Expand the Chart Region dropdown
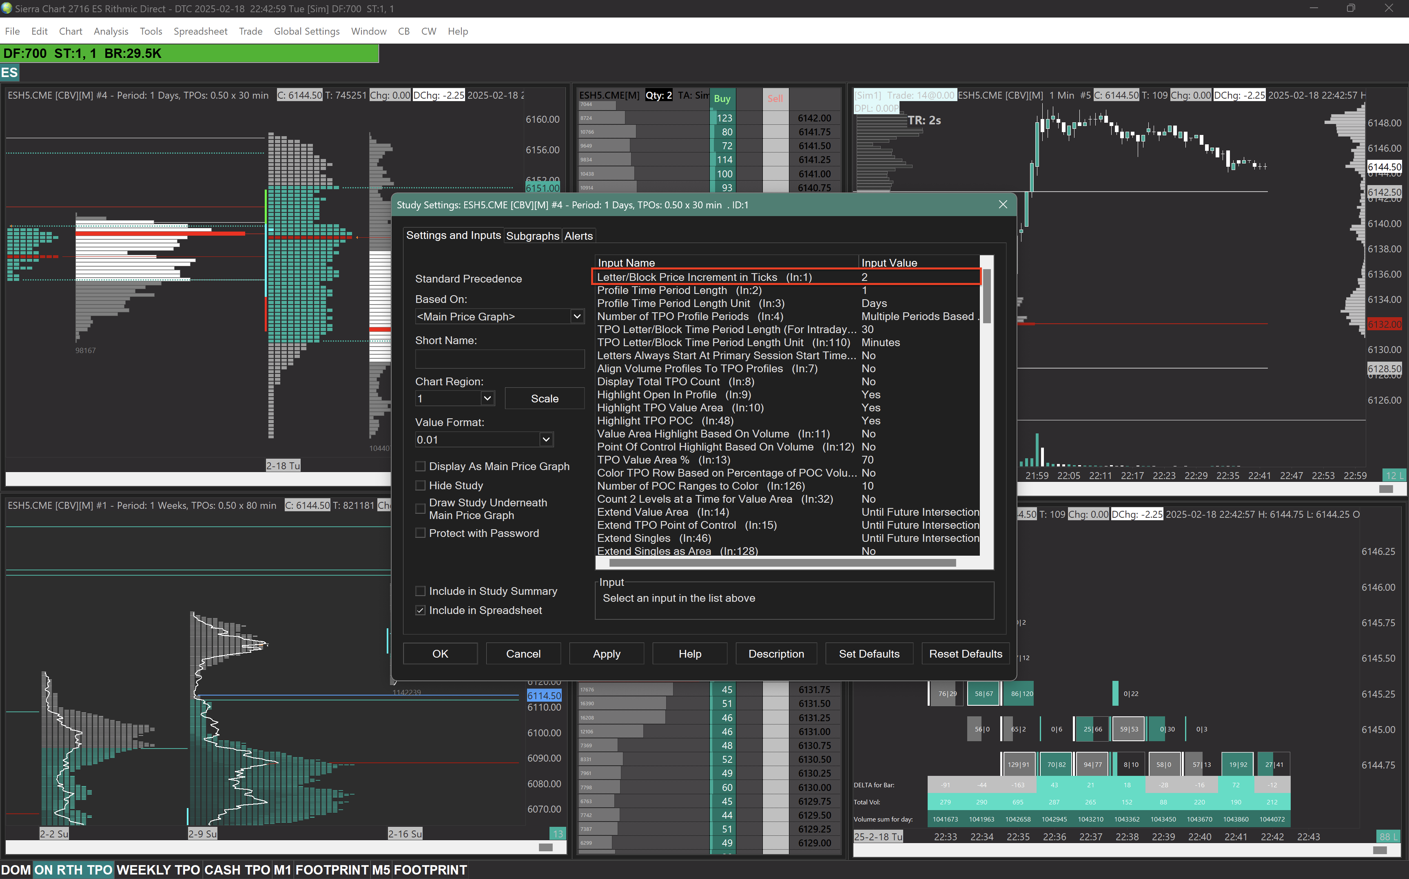Viewport: 1409px width, 879px height. tap(487, 399)
